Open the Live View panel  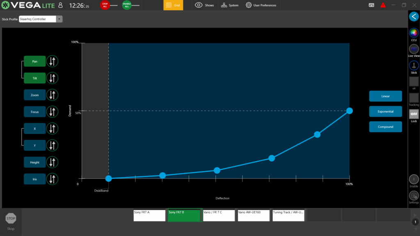[414, 49]
